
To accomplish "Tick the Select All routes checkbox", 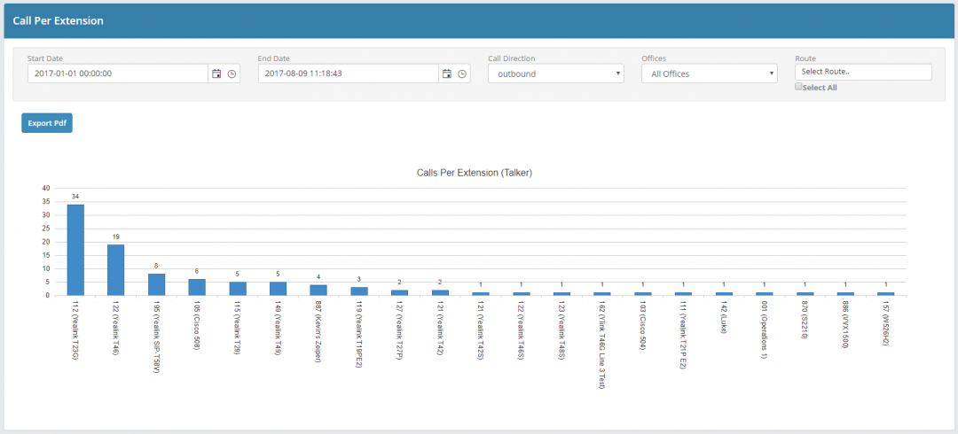I will 798,87.
